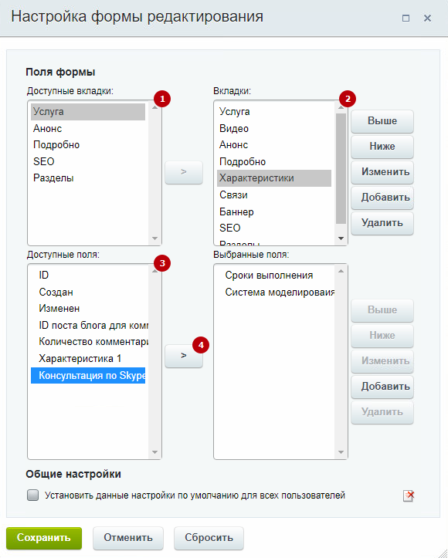This screenshot has width=448, height=558.
Task: Click down arrow of Вкладки list scrollbar
Action: 341,238
